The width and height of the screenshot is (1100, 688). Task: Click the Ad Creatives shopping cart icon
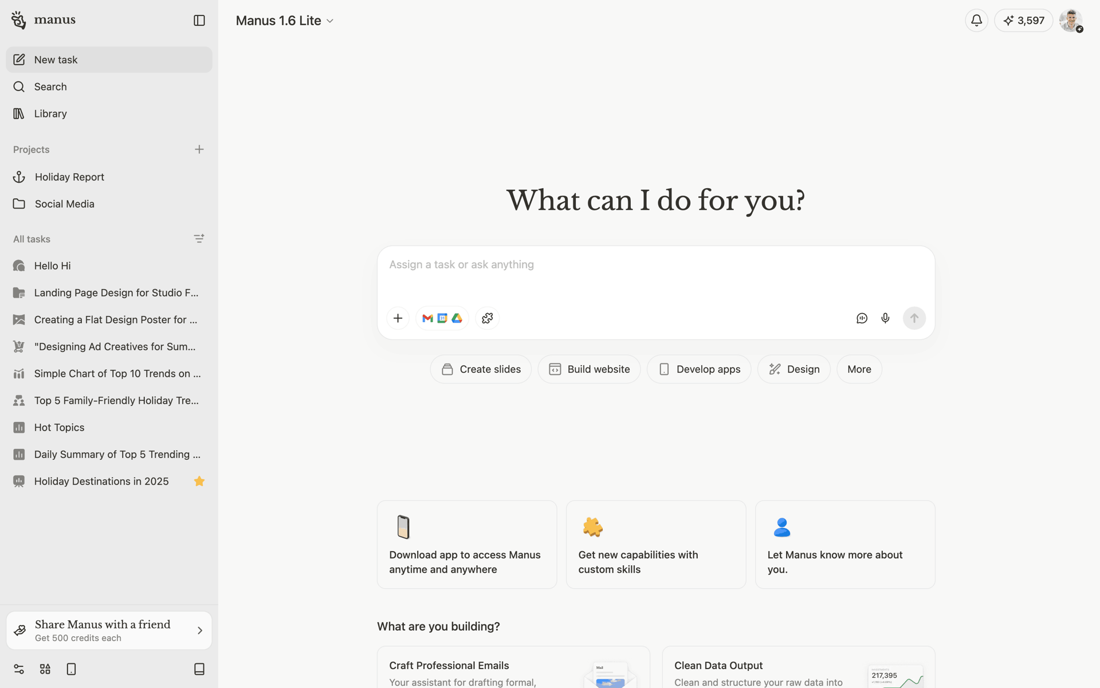point(19,346)
